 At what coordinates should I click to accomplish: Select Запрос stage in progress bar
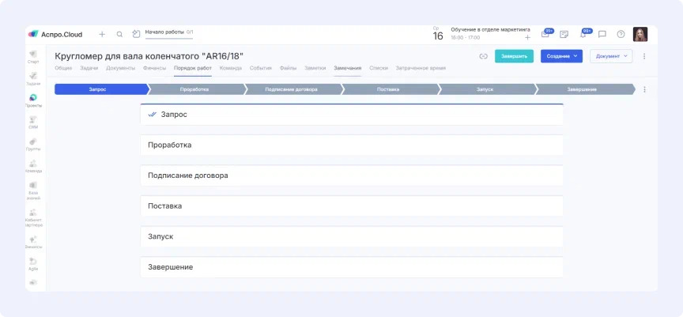click(x=101, y=89)
